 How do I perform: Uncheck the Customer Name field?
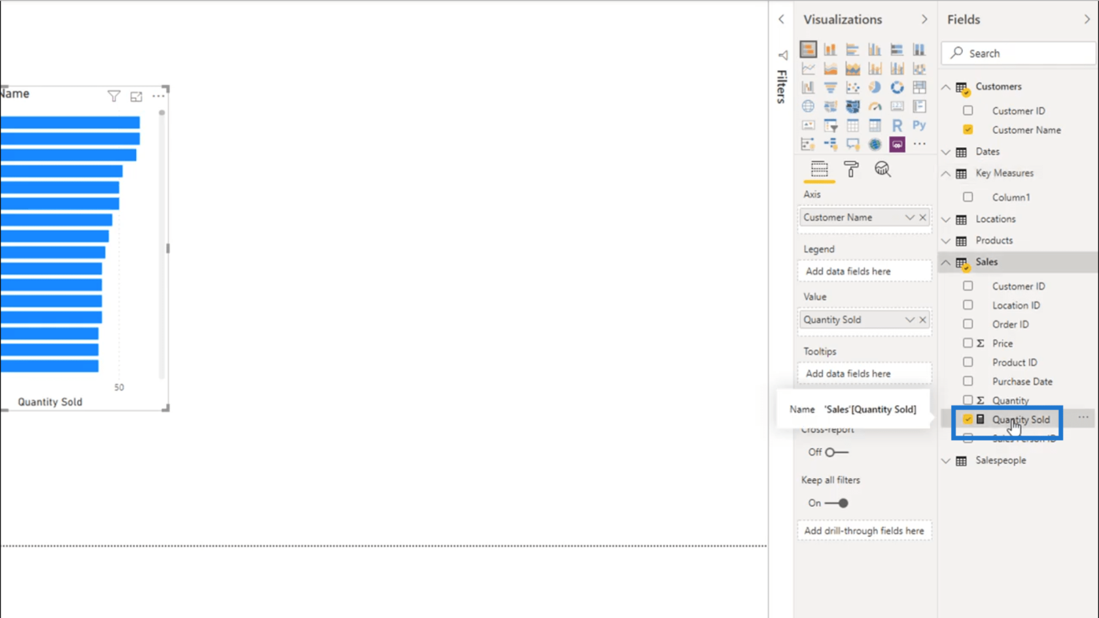(x=968, y=129)
